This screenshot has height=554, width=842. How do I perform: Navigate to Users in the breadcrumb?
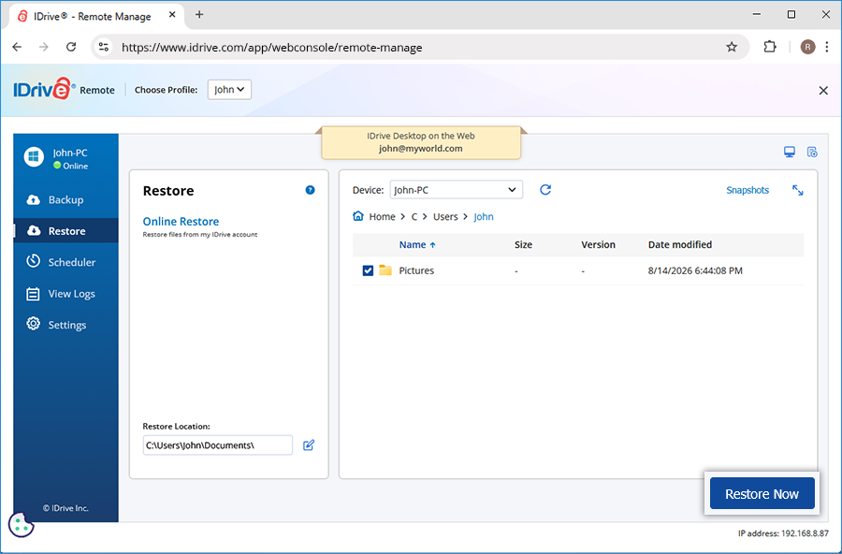(445, 216)
